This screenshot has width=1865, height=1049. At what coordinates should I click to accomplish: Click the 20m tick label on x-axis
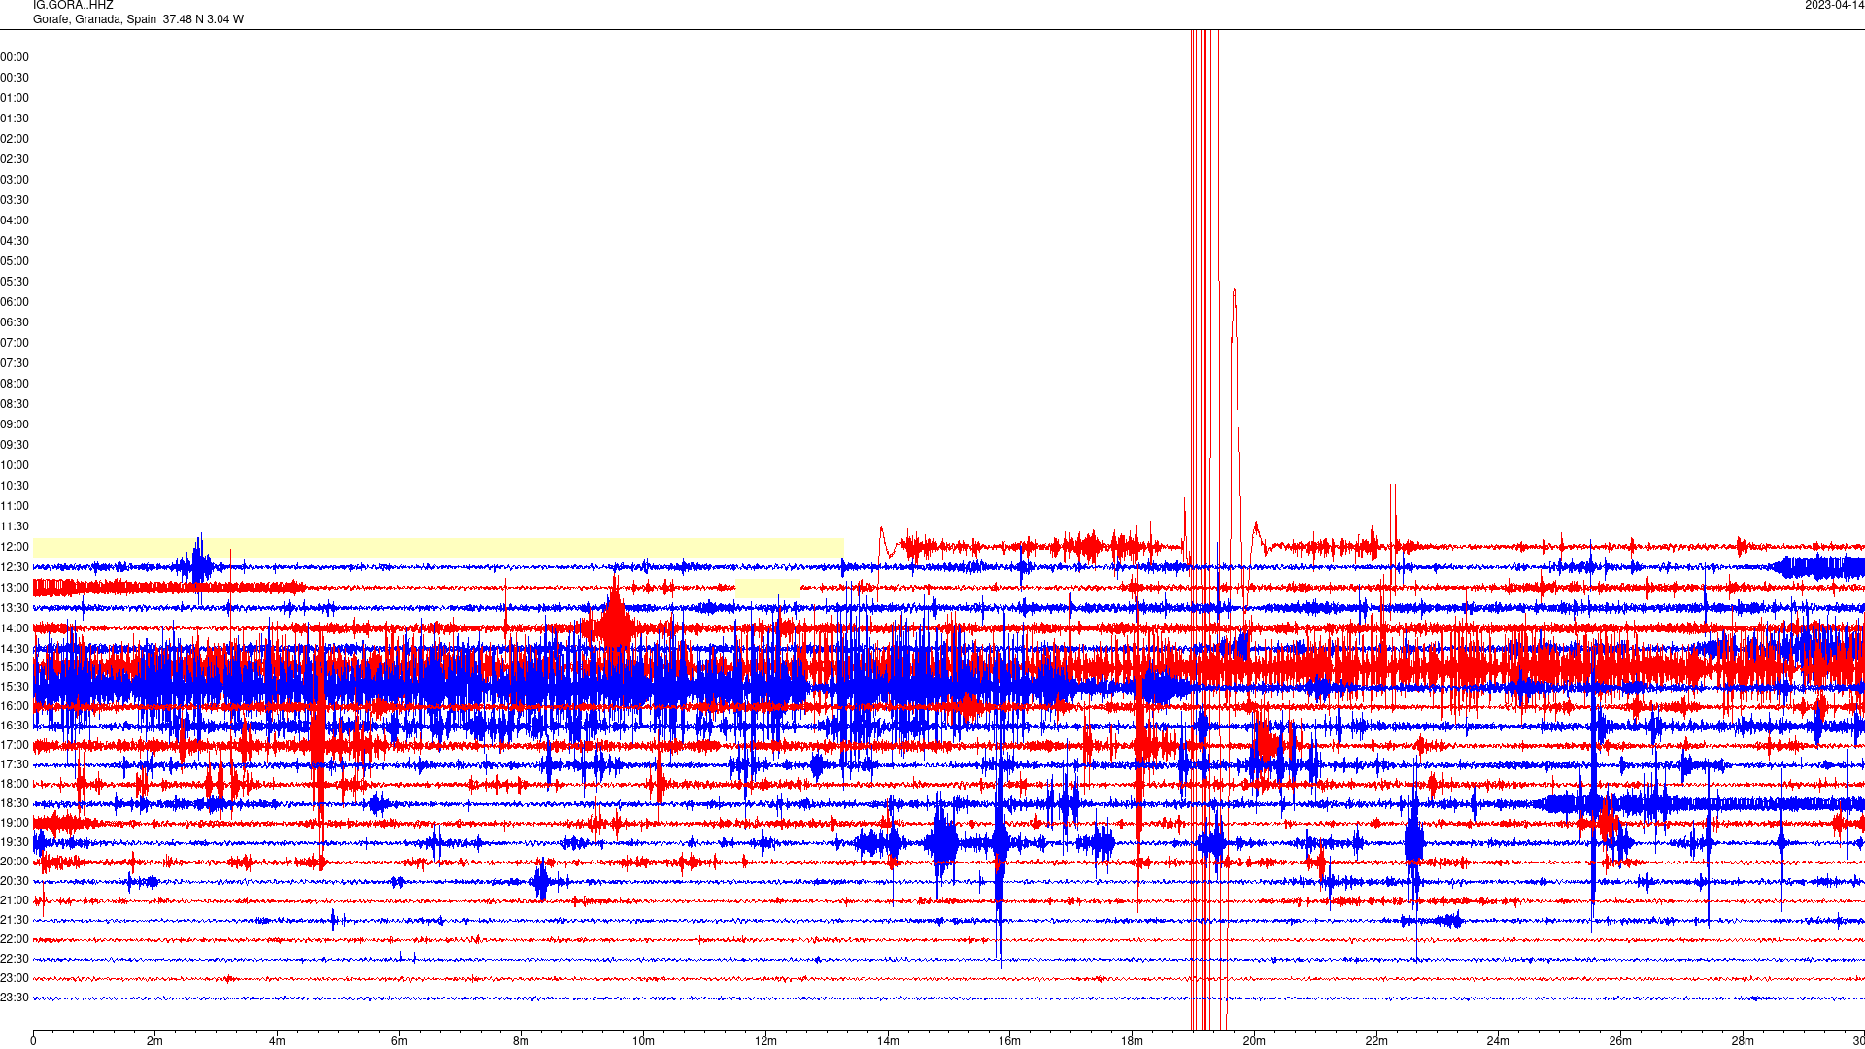tap(1254, 1041)
